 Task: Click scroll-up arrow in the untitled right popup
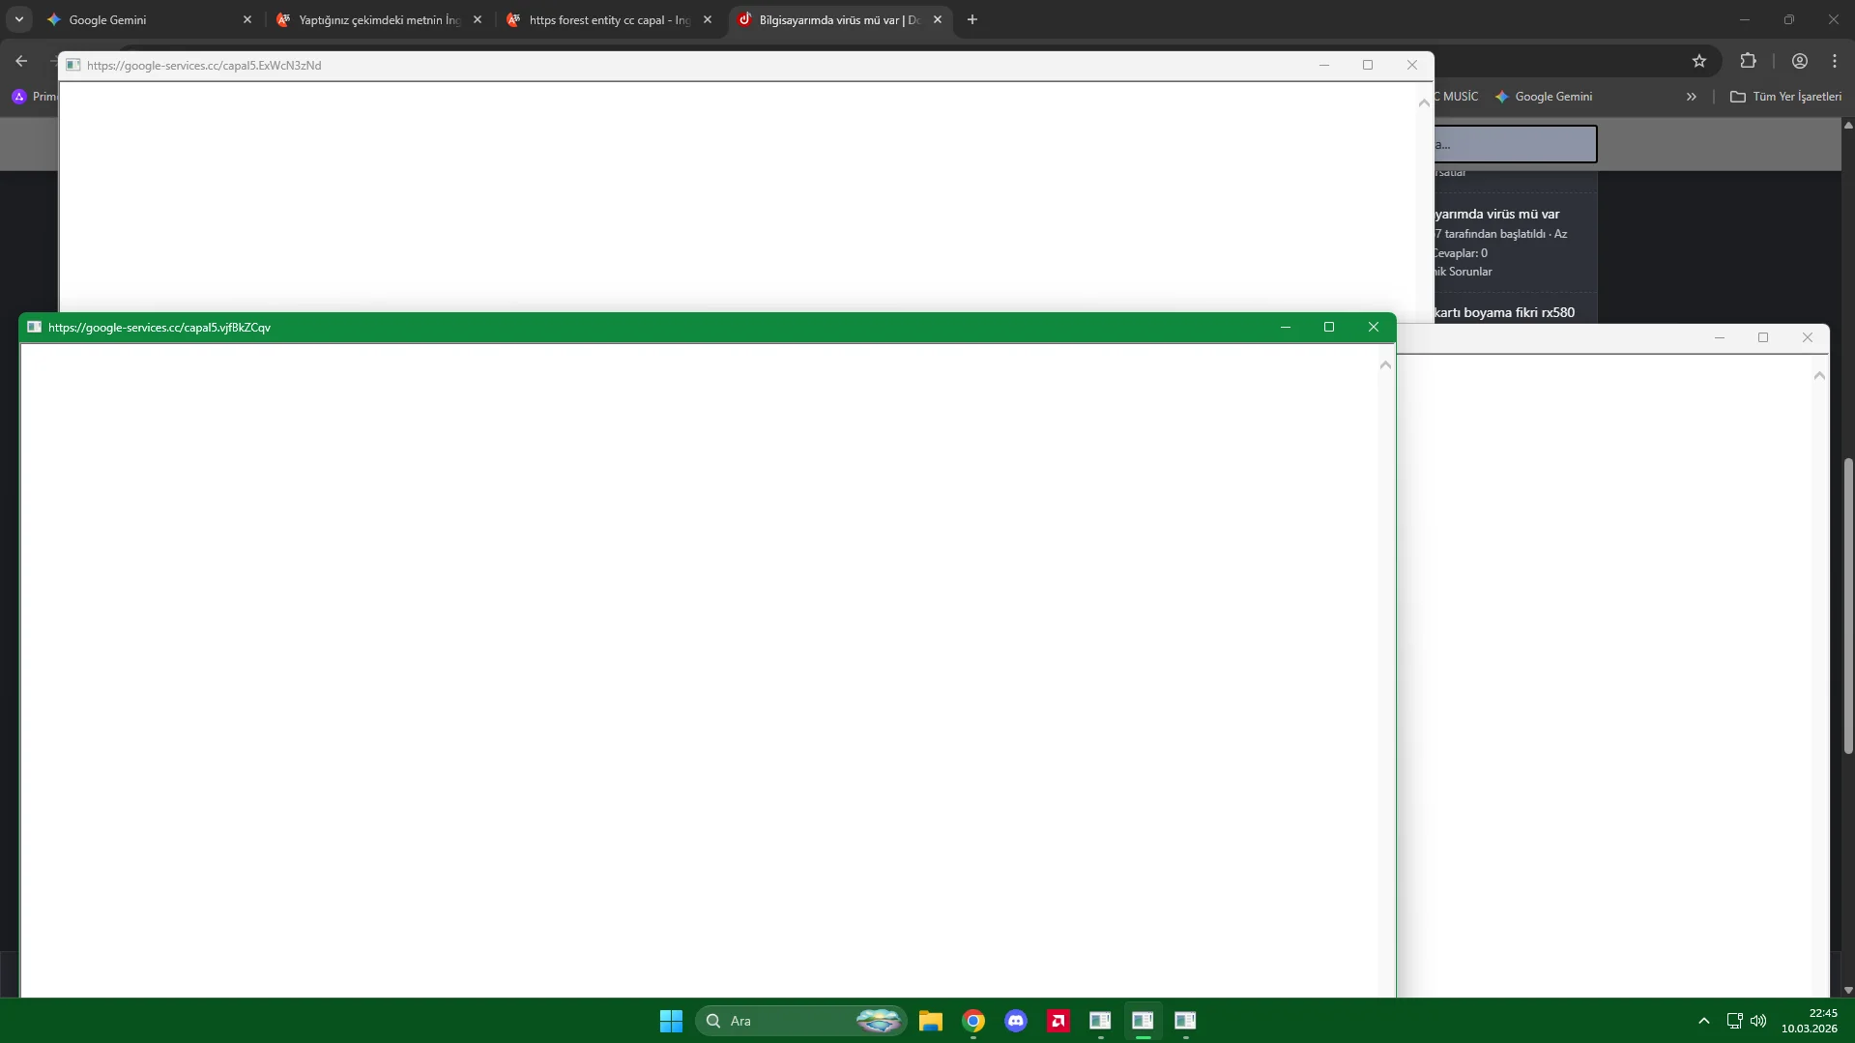pyautogui.click(x=1819, y=375)
